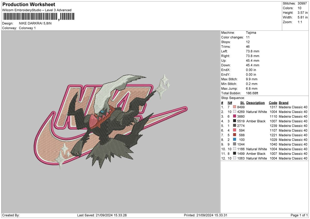Click the Machine value Tajima

pyautogui.click(x=251, y=33)
